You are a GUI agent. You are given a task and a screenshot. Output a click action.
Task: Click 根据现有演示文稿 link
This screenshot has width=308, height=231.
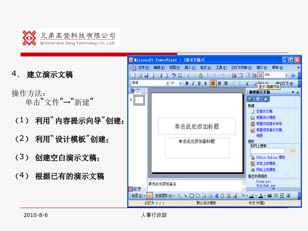click(x=271, y=130)
